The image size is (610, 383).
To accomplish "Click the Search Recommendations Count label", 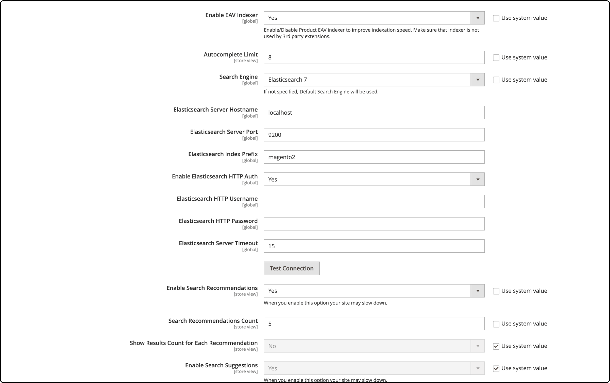I will coord(213,321).
